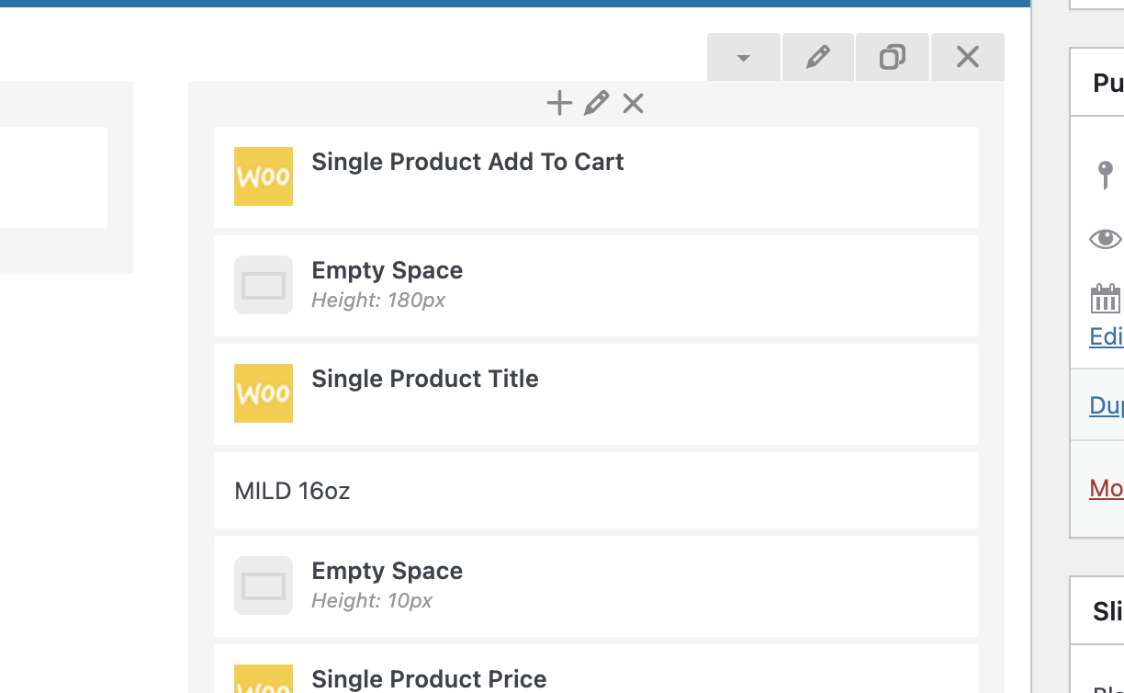Viewport: 1124px width, 693px height.
Task: Click the Woo icon for Single Product Add To Cart
Action: point(264,176)
